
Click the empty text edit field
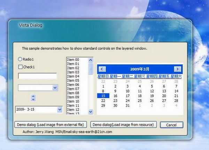point(38,76)
